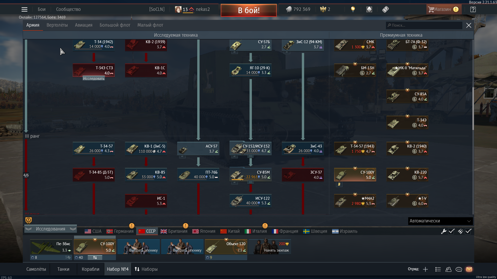The width and height of the screenshot is (497, 279).
Task: Focus the Поиск search field
Action: pyautogui.click(x=424, y=25)
